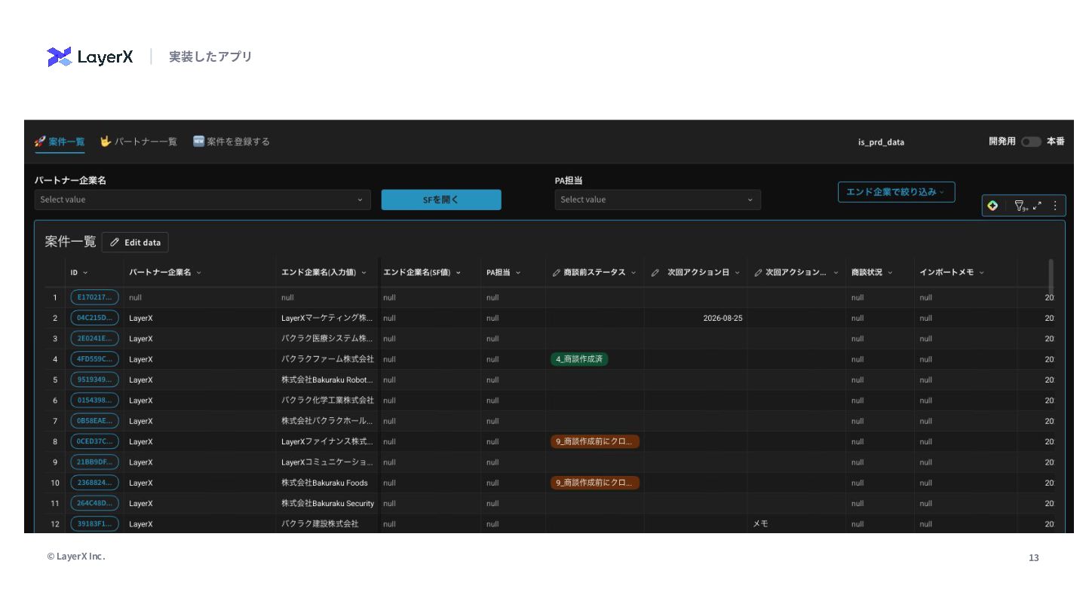Click the table vertical scrollbar thumb

point(1051,276)
